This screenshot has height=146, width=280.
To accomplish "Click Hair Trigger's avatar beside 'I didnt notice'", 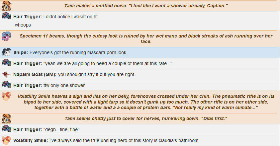I will [x=6, y=16].
